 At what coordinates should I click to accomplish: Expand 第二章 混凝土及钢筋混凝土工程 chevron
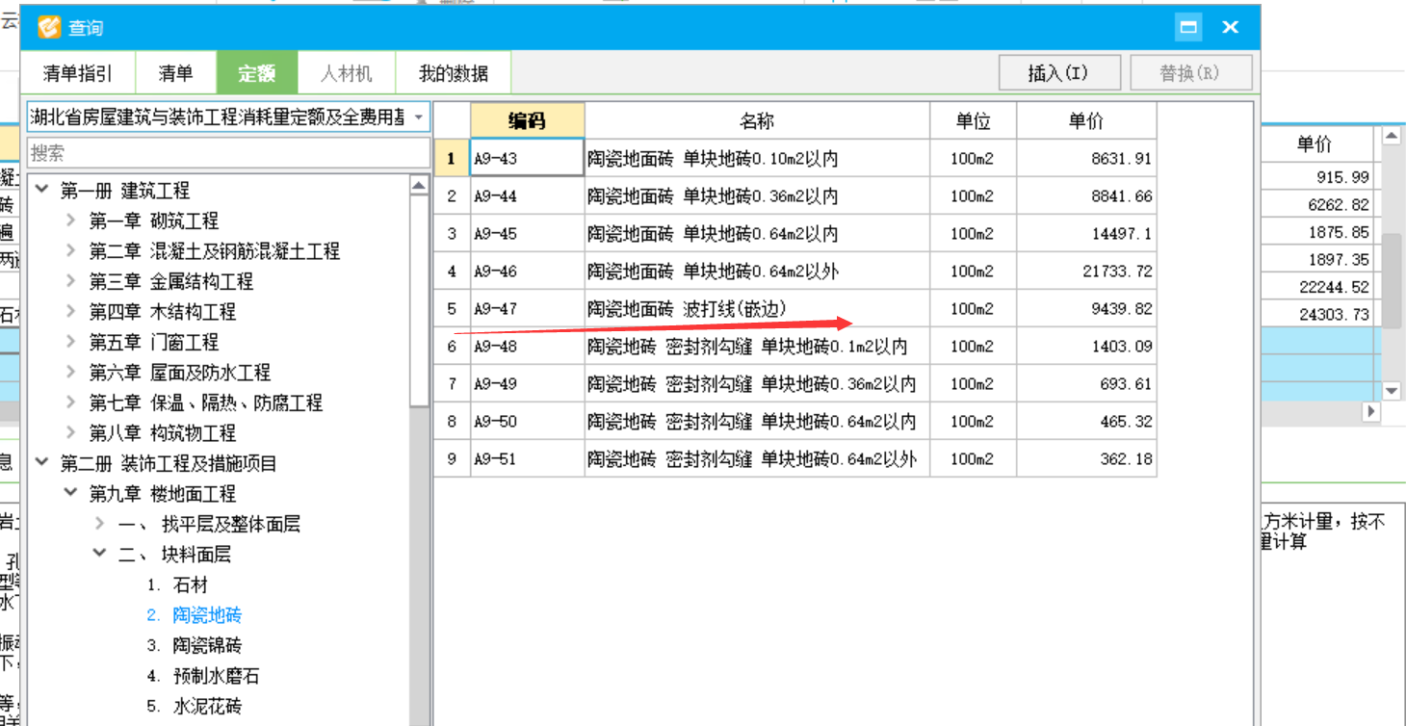71,250
